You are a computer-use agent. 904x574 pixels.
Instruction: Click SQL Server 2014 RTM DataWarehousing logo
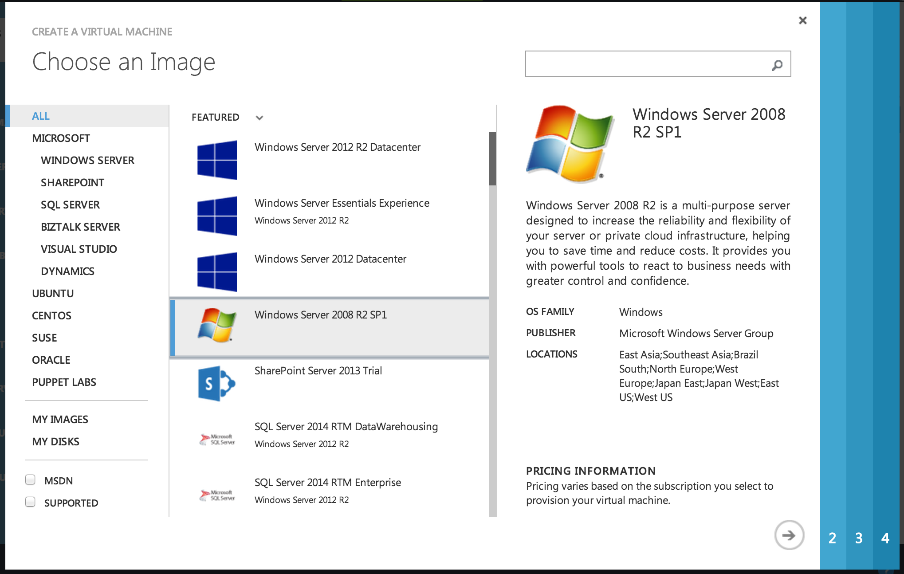[217, 439]
